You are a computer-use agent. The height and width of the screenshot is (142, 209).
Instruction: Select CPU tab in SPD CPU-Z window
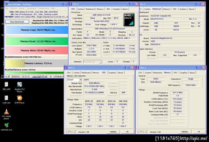(x=69, y=73)
